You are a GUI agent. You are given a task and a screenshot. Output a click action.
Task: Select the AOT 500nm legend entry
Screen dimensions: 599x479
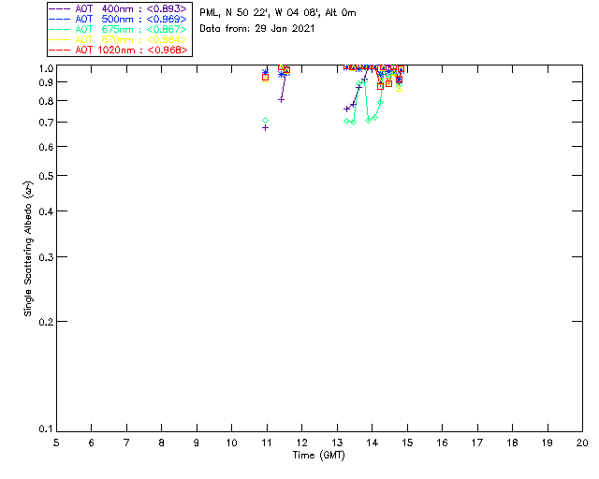pos(118,19)
